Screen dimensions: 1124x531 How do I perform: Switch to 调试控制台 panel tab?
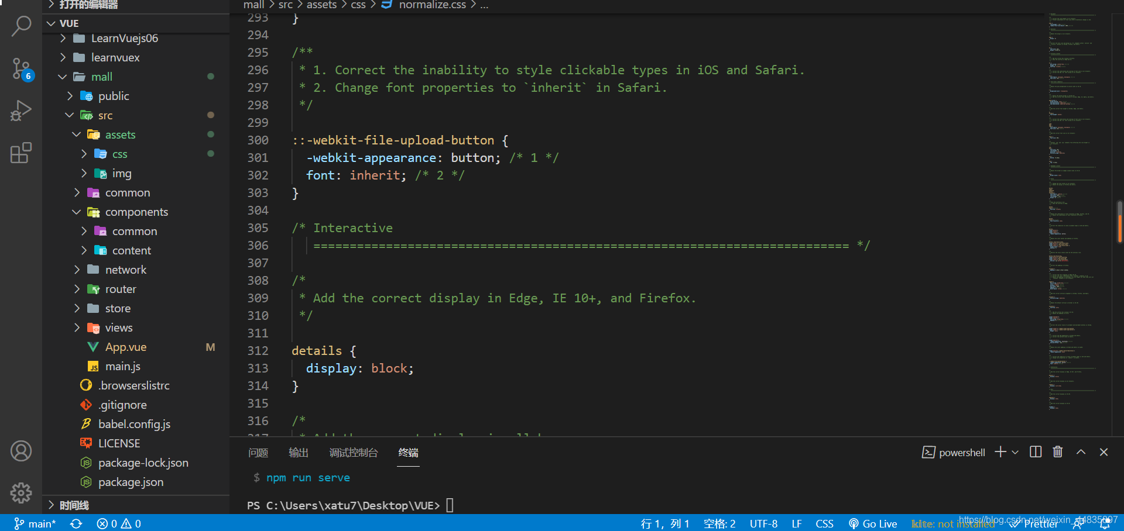tap(354, 453)
